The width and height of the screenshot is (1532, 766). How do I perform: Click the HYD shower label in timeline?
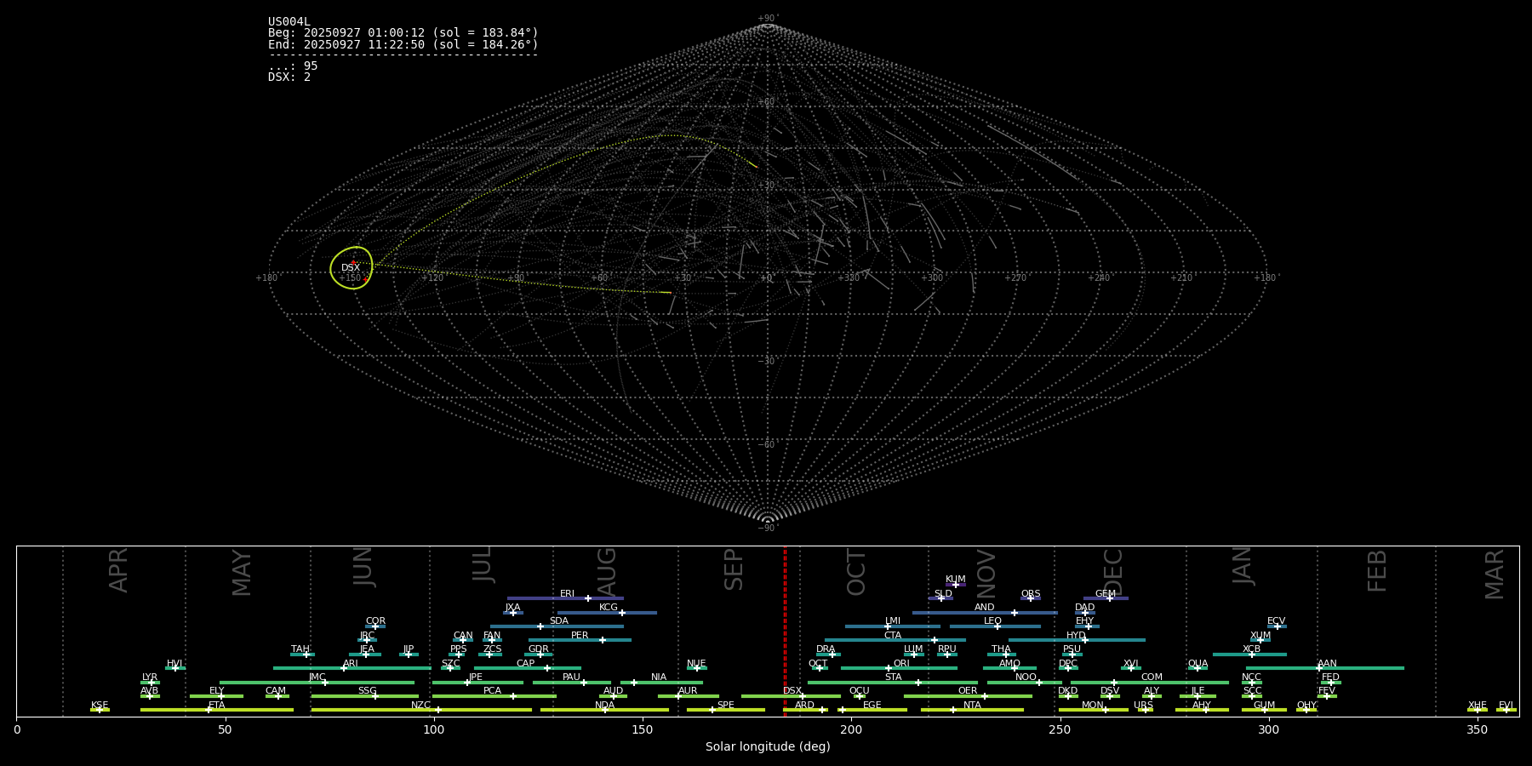(x=1077, y=636)
